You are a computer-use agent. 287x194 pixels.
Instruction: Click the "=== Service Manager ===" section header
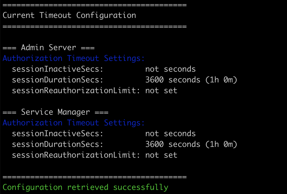56,112
